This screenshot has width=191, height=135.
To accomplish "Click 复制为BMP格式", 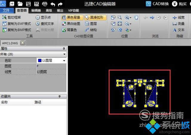I will (x=17, y=30).
